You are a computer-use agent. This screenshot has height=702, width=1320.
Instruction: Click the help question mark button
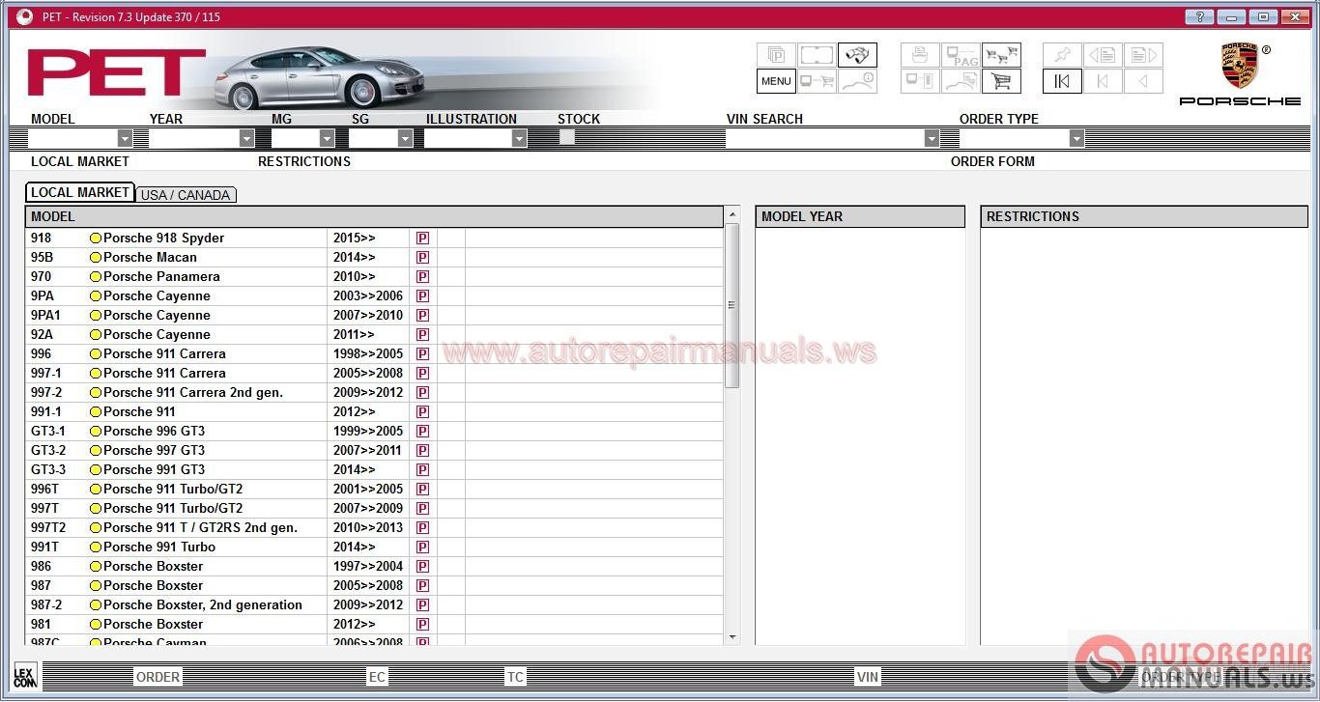[1199, 16]
